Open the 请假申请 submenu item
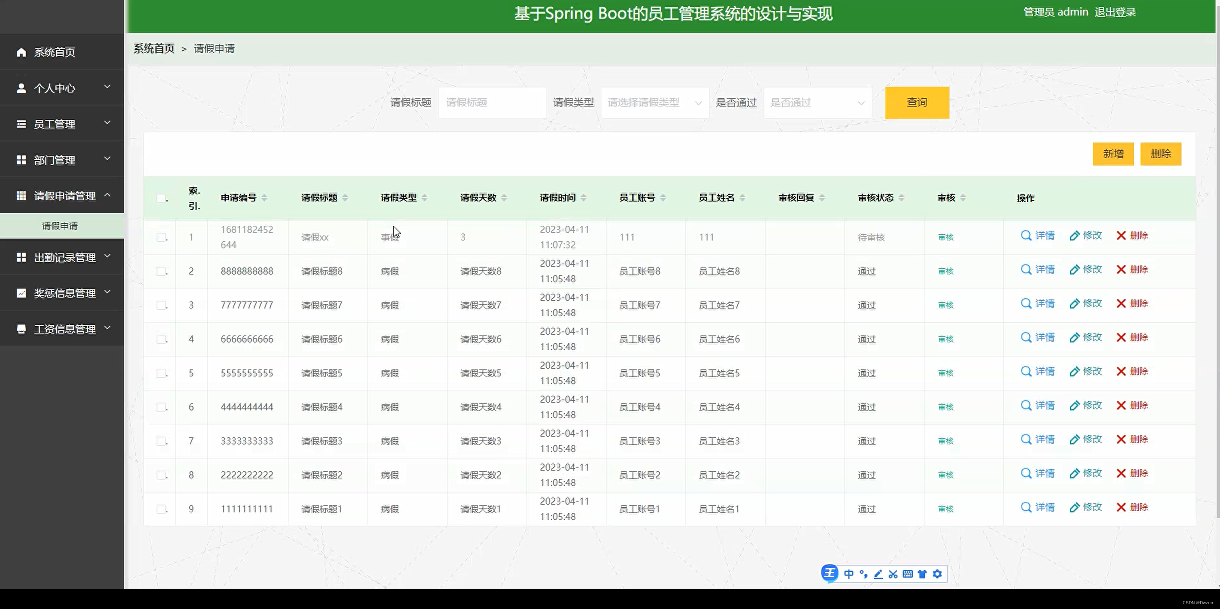Screen dimensions: 1220x609 (x=62, y=226)
